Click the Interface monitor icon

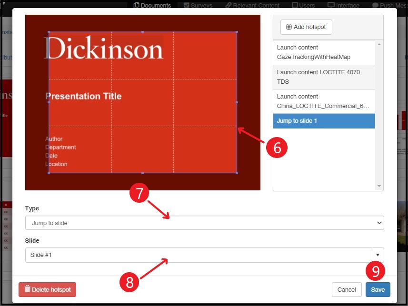[330, 5]
